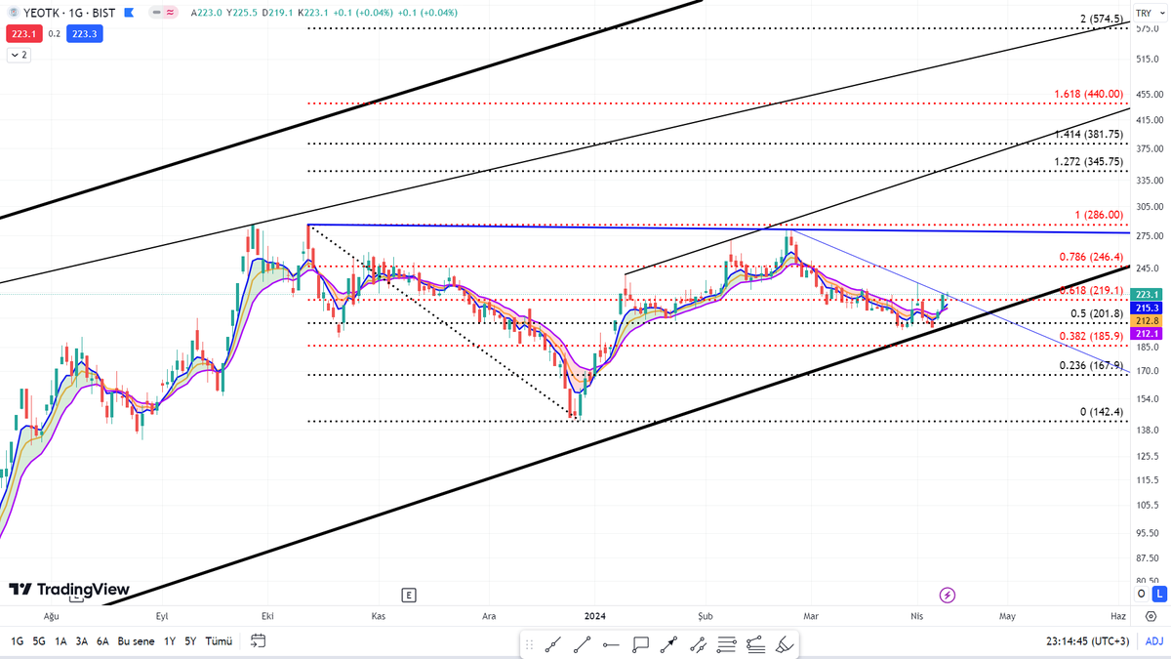
Task: Select the 5Y date range
Action: coord(191,641)
